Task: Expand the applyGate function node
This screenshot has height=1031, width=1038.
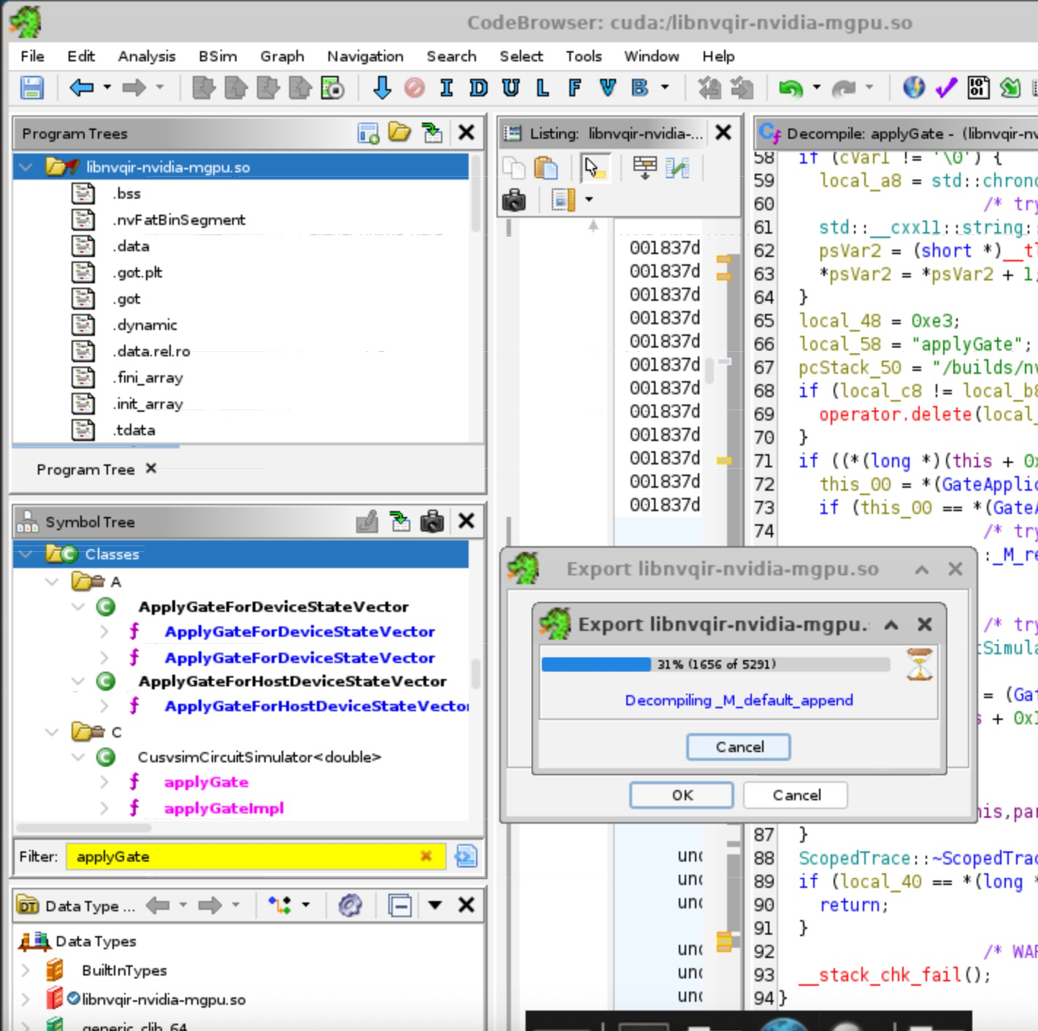Action: [104, 782]
